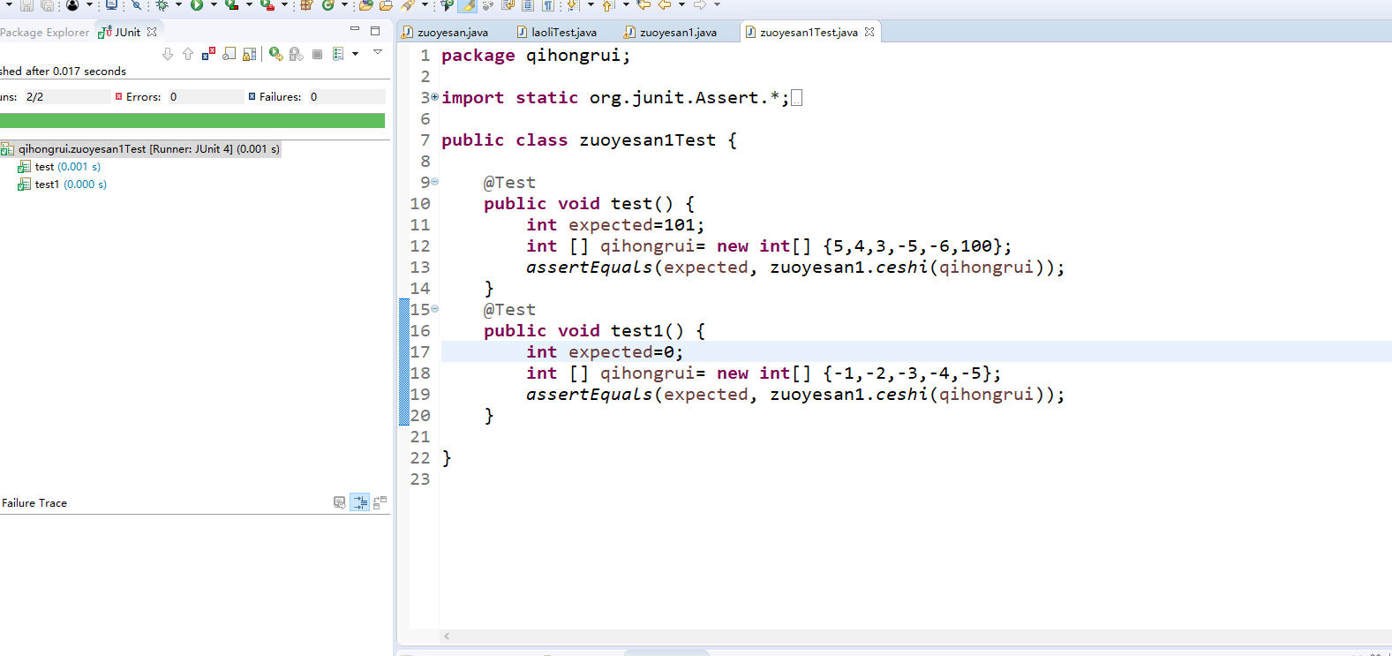Screen dimensions: 1392x656
Task: Open the Test Run History dropdown arrow
Action: [355, 54]
